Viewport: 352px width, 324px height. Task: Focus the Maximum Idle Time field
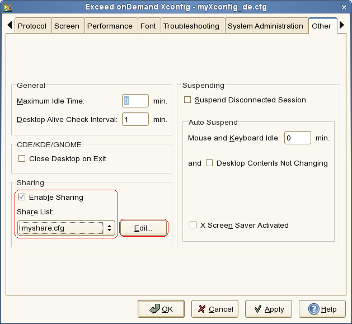pos(135,101)
